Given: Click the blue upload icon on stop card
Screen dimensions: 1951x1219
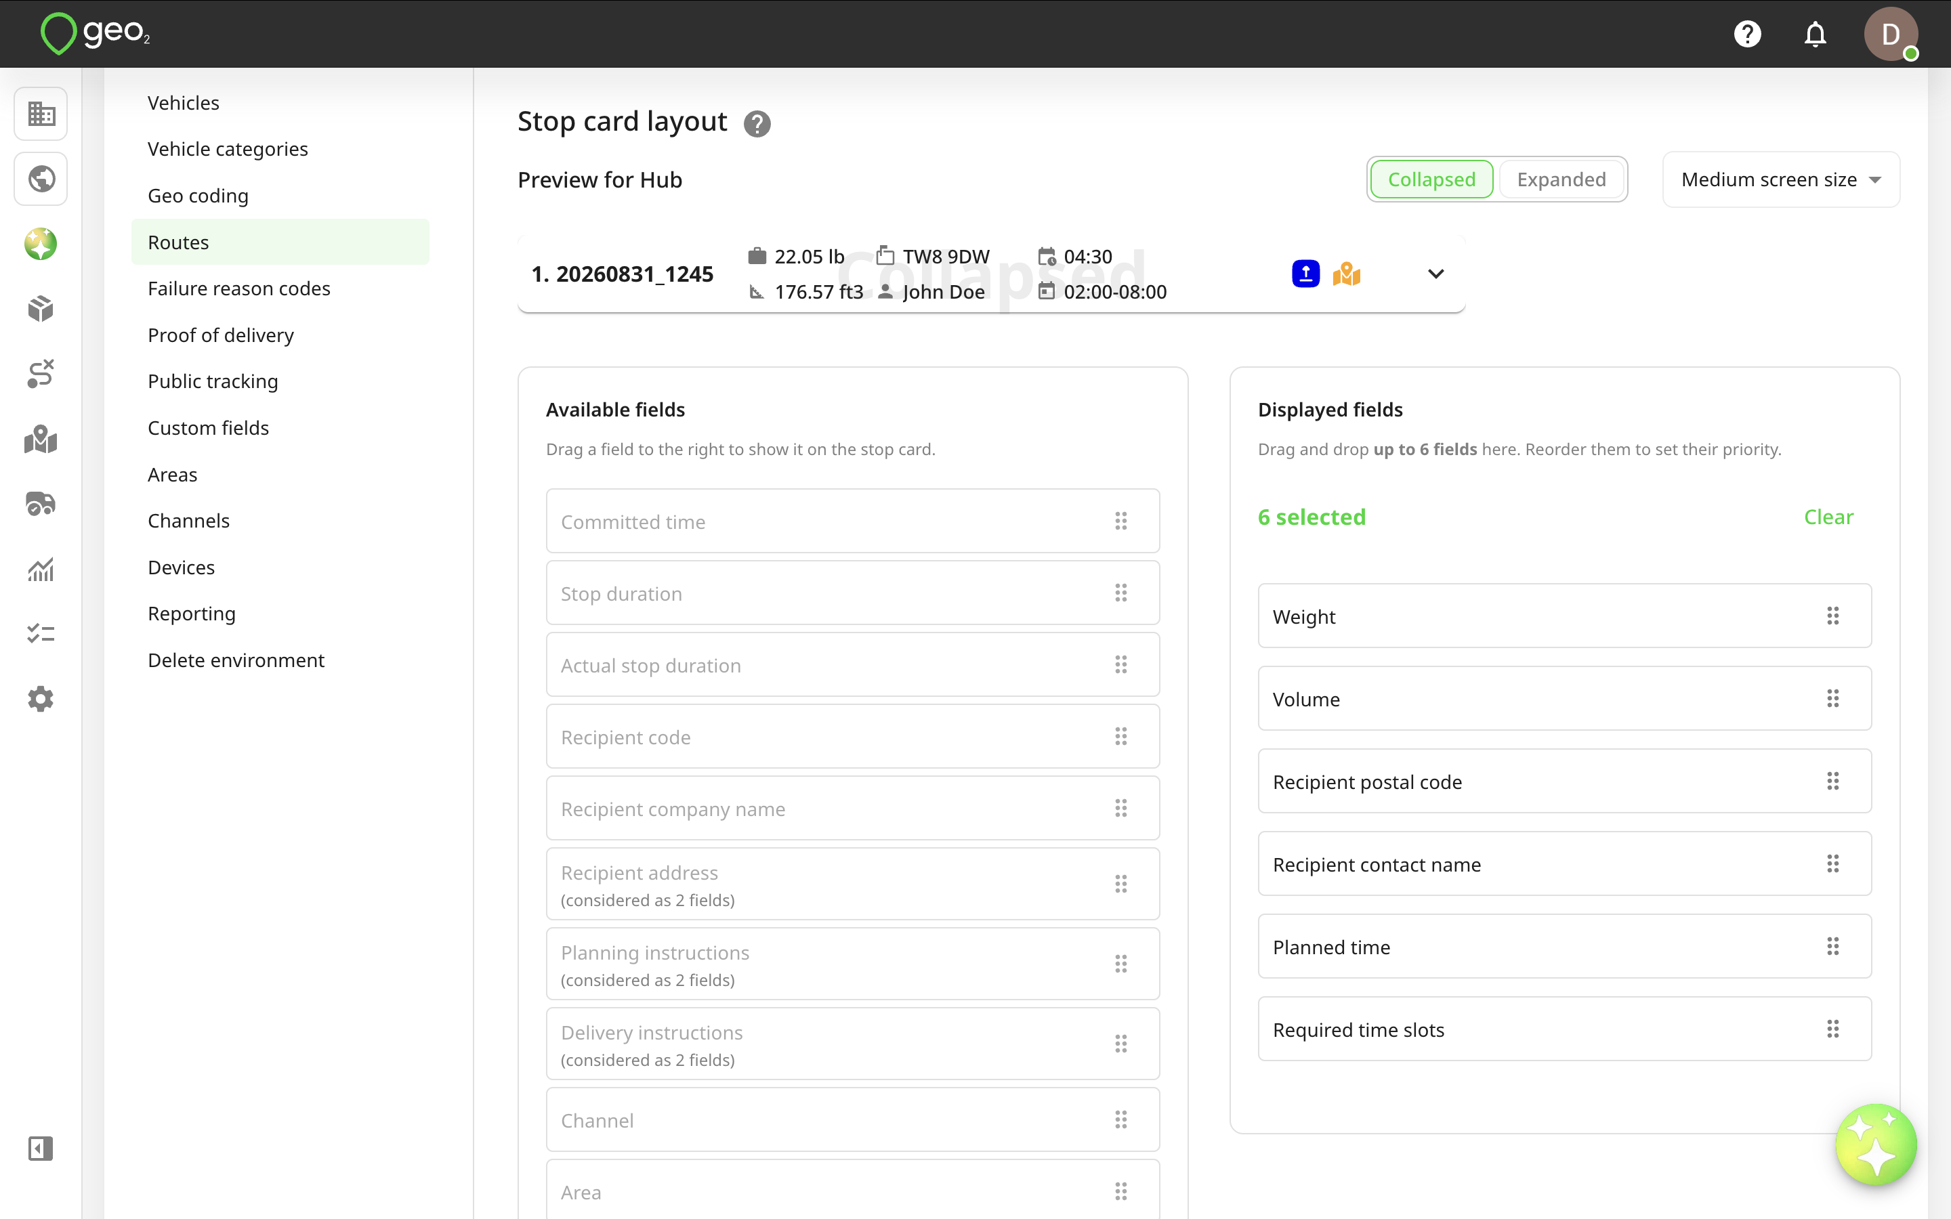Looking at the screenshot, I should [1305, 274].
